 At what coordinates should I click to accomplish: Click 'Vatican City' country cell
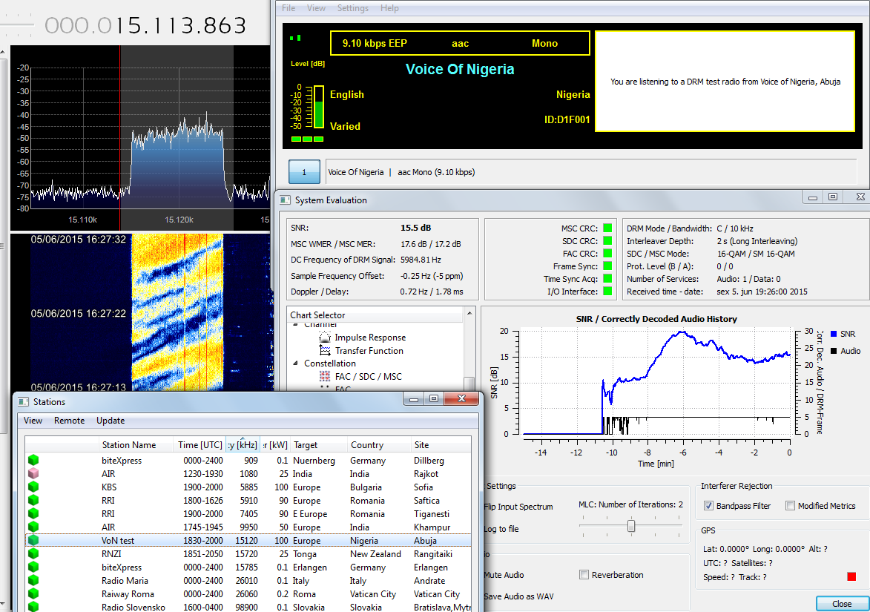[x=373, y=593]
